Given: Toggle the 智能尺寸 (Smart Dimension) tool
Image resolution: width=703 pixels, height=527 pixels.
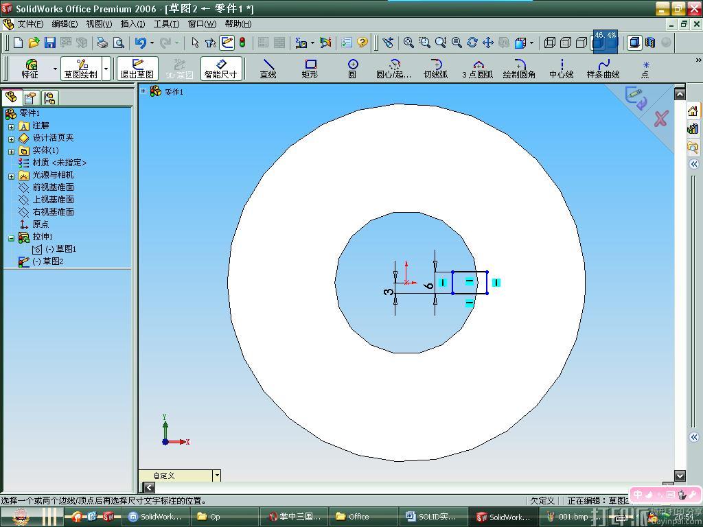Looking at the screenshot, I should (220, 68).
